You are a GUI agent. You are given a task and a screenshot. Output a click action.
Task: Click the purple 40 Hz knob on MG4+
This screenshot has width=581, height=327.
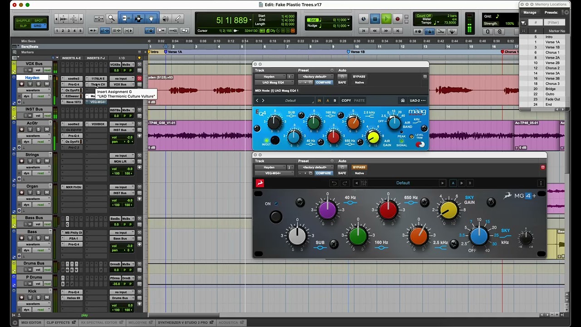tap(327, 210)
